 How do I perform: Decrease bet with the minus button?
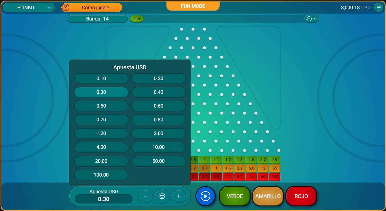146,196
